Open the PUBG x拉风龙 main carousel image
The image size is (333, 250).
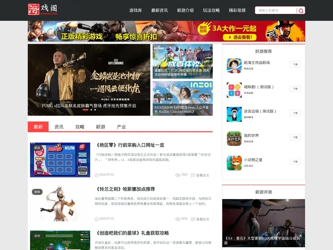89,80
